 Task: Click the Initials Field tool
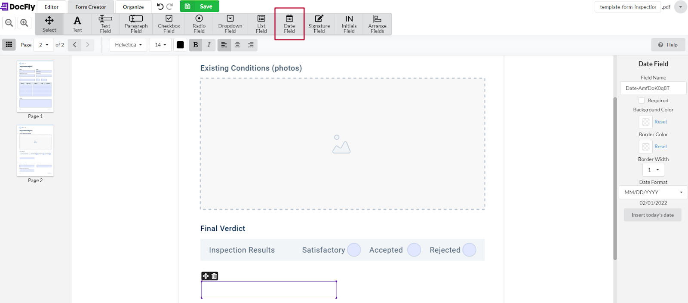point(349,24)
